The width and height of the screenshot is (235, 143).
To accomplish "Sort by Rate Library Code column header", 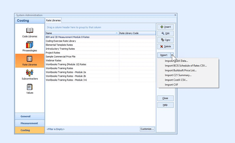I will pos(137,33).
